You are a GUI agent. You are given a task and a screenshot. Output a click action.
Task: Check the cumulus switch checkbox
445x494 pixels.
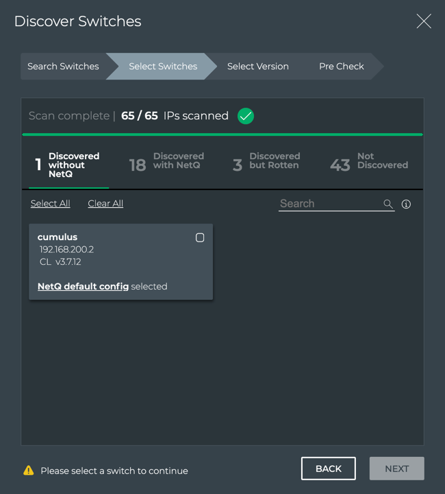tap(200, 237)
